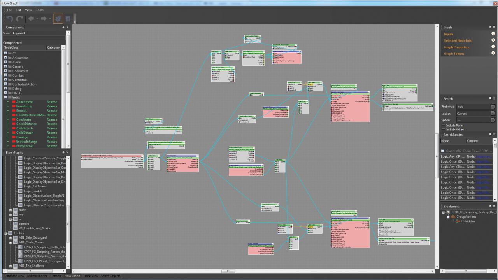Switch to the Material Editor tab

[x=37, y=276]
